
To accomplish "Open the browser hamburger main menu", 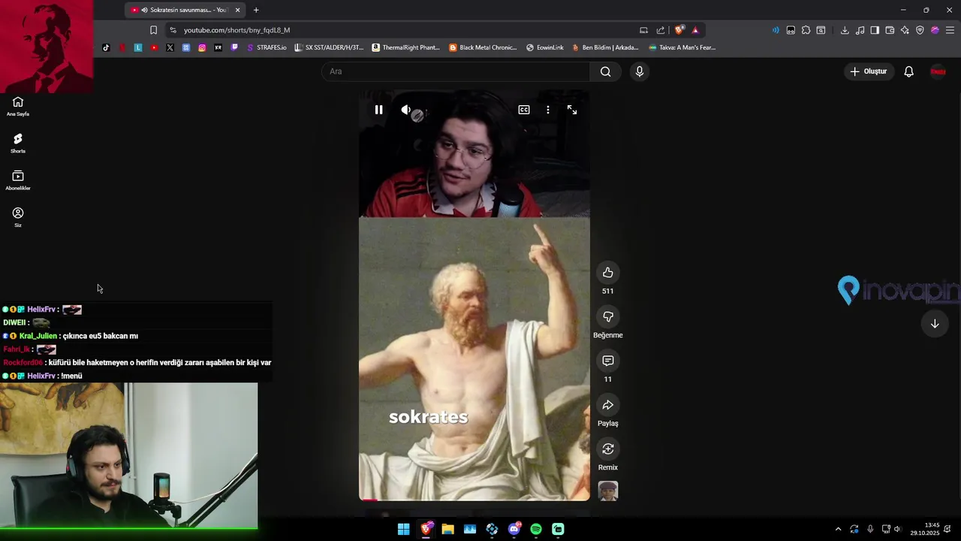I will [x=950, y=30].
